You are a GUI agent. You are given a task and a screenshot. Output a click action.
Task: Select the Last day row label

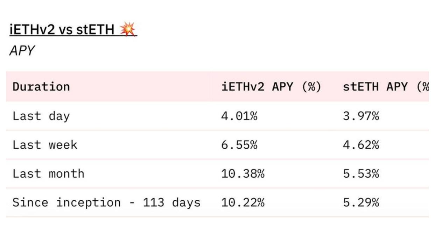tap(41, 116)
